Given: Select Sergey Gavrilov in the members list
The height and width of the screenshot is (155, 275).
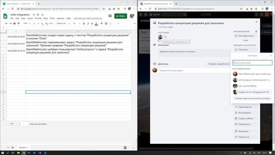Looking at the screenshot, I should point(252,92).
